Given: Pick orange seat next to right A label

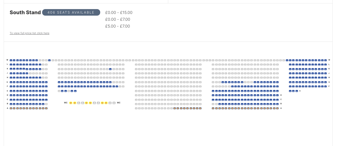Looking at the screenshot, I should click(x=277, y=108).
